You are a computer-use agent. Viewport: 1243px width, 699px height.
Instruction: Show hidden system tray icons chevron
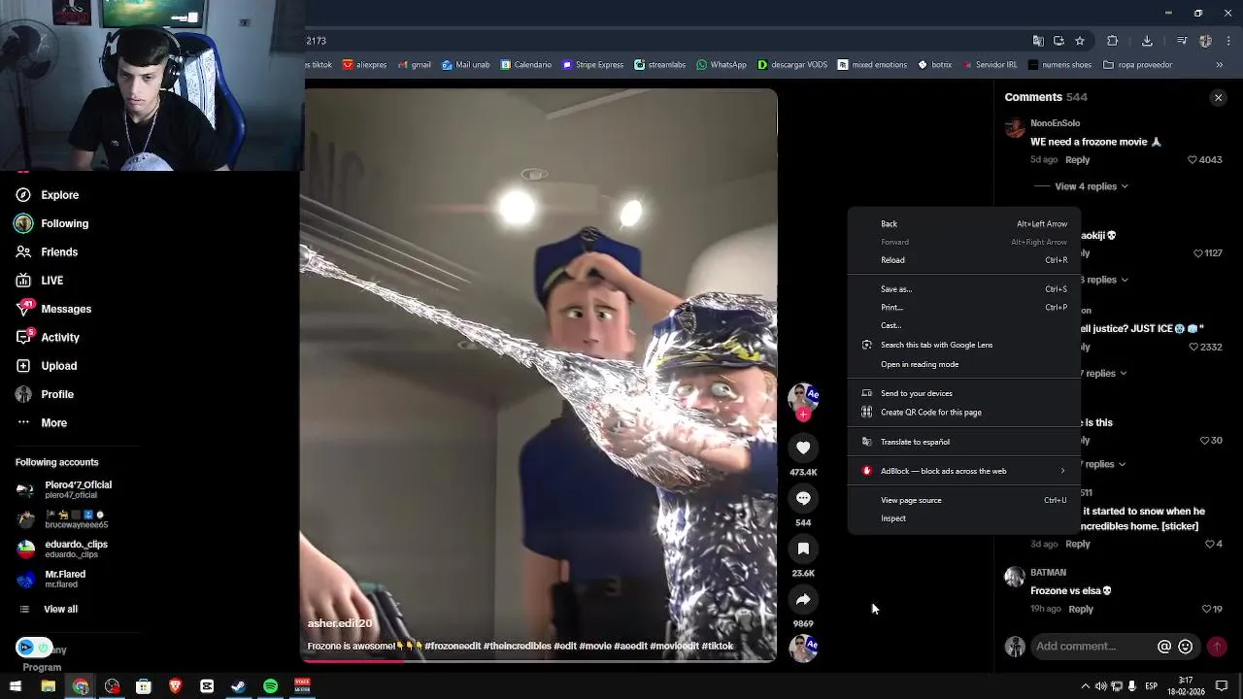point(1086,686)
